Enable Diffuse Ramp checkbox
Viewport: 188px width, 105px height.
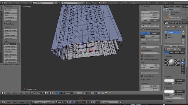[176, 83]
